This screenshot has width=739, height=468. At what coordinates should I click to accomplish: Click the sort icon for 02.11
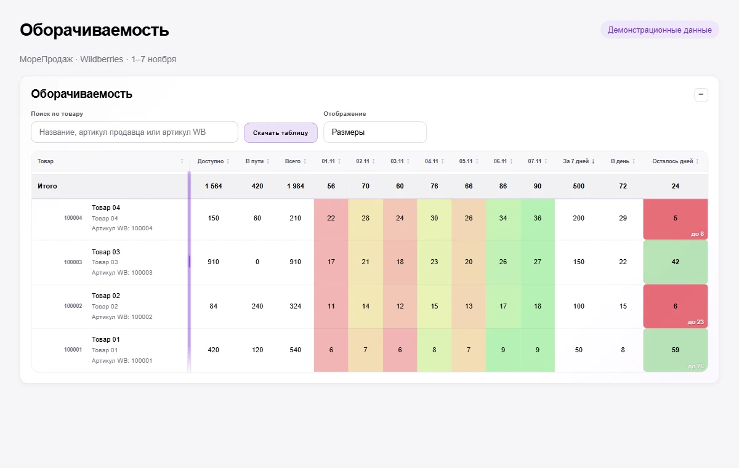[x=374, y=161]
